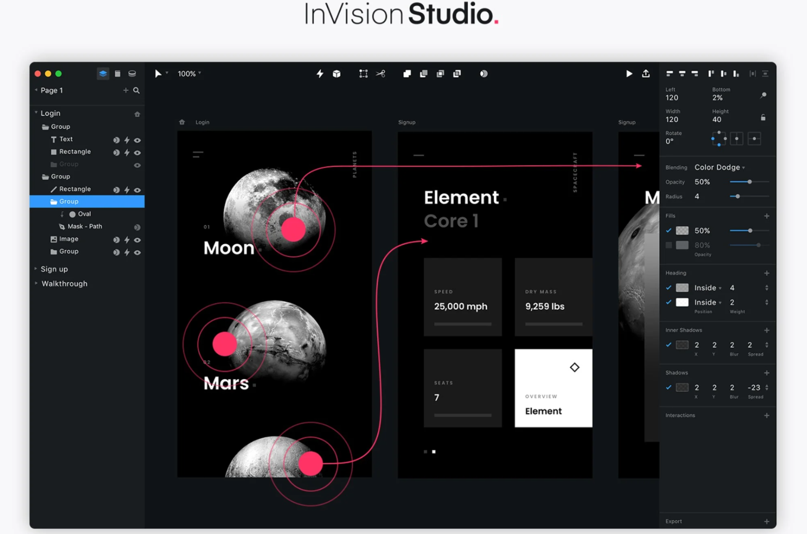This screenshot has height=534, width=807.
Task: Select the highlighted Group layer
Action: (x=87, y=201)
